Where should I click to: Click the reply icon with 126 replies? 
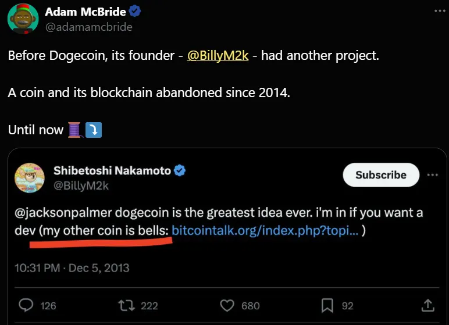(26, 305)
